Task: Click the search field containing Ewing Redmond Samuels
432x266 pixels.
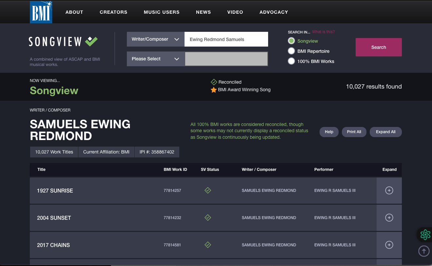Action: 226,39
